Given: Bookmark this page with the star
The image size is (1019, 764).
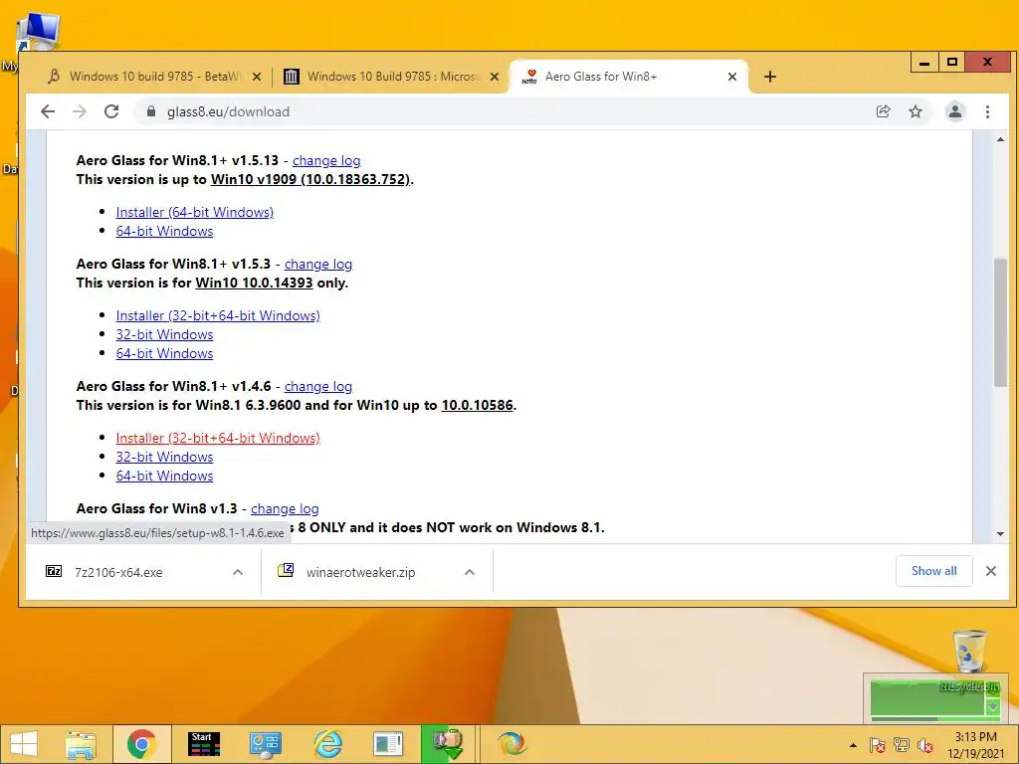Looking at the screenshot, I should [916, 111].
